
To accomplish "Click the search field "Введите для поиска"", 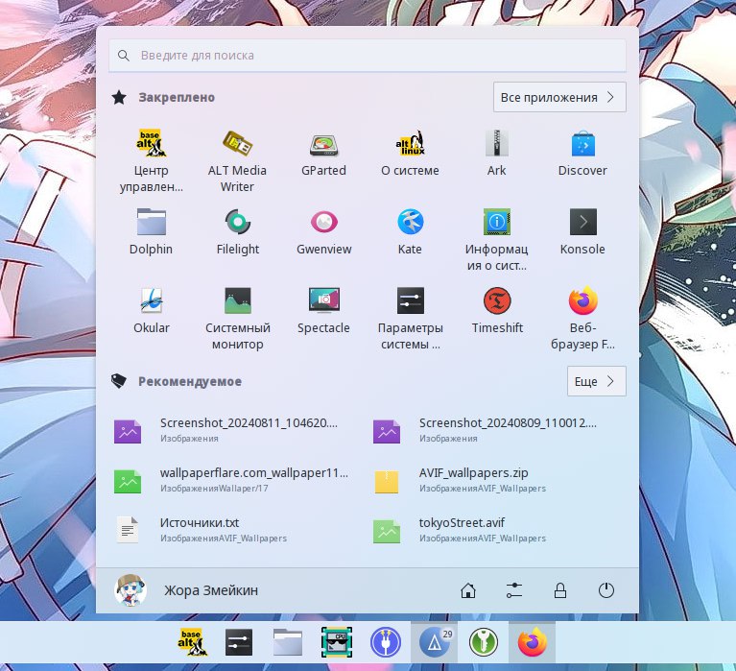I will (x=368, y=56).
